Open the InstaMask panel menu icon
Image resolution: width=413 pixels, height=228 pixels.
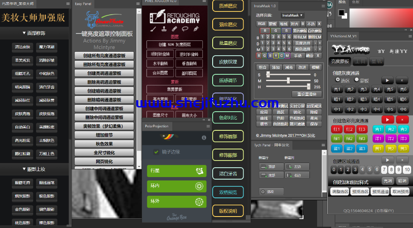point(323,6)
